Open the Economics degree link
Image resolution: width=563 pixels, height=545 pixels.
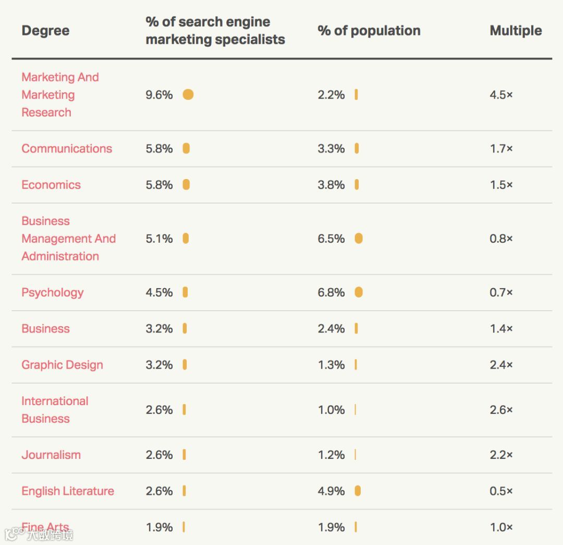pyautogui.click(x=51, y=185)
